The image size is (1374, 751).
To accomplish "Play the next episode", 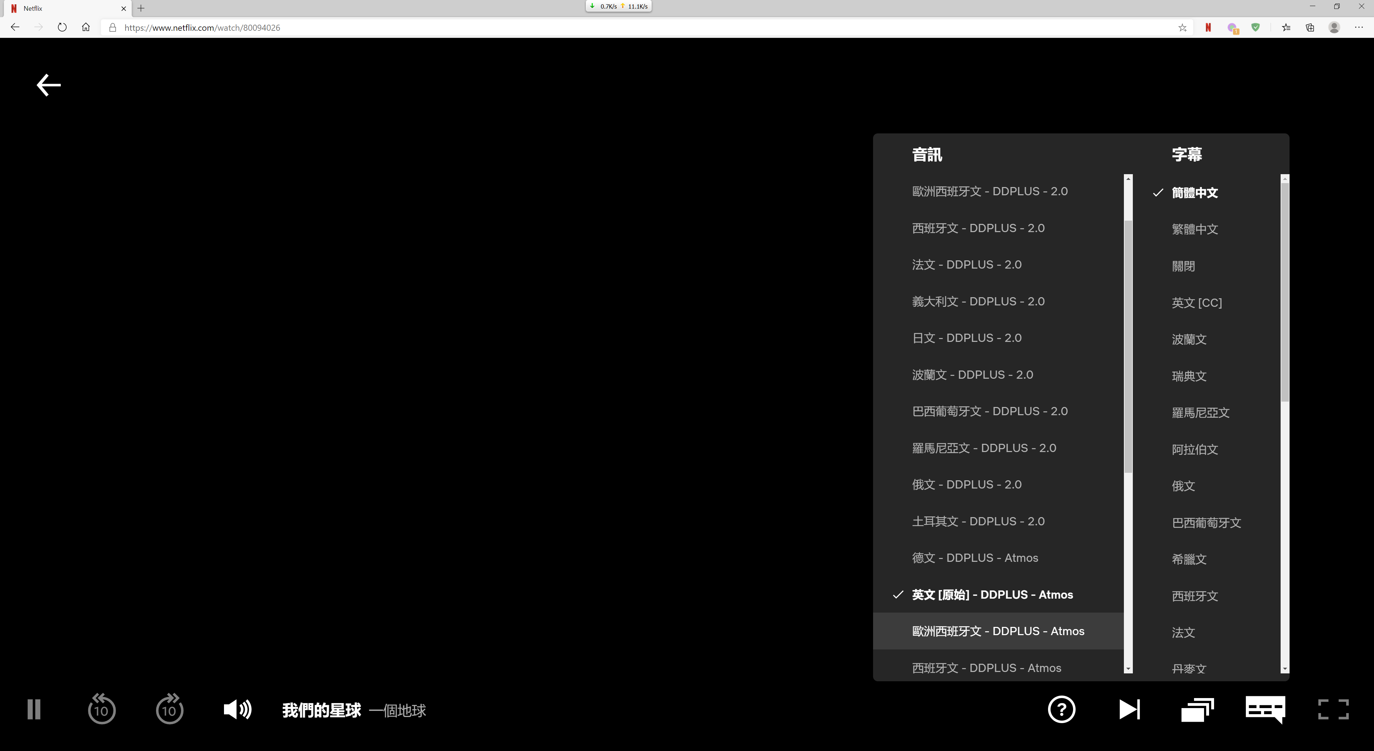I will tap(1129, 710).
